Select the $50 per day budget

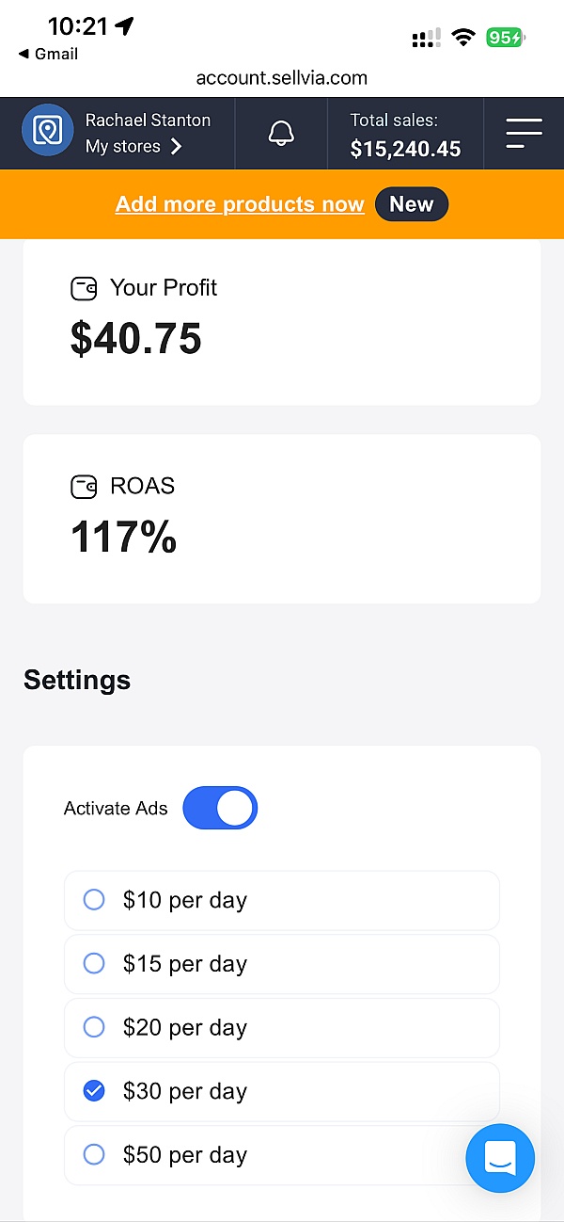pos(94,1154)
